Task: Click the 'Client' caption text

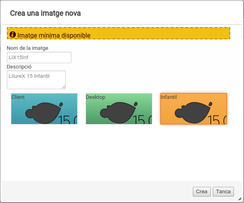Action: coord(18,97)
